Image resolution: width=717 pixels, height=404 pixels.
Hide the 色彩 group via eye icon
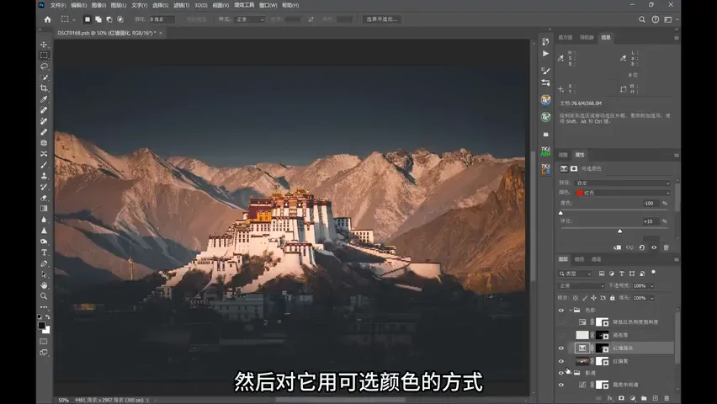click(561, 311)
